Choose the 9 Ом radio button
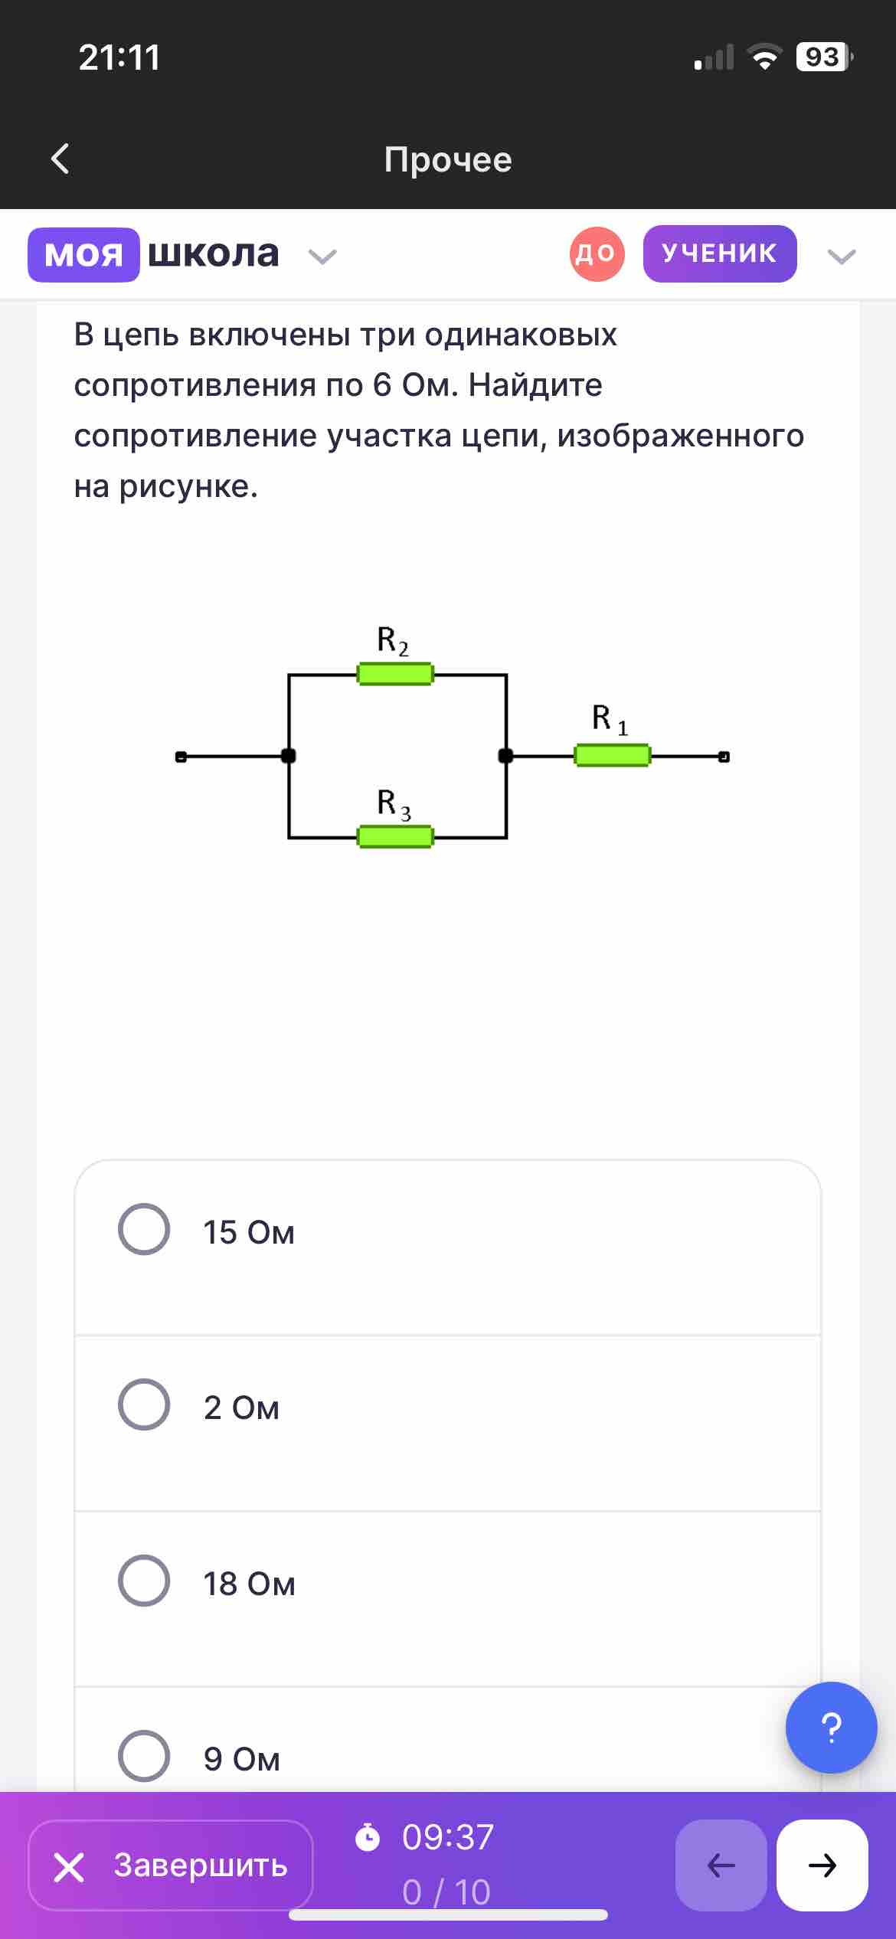The height and width of the screenshot is (1939, 896). [144, 1756]
